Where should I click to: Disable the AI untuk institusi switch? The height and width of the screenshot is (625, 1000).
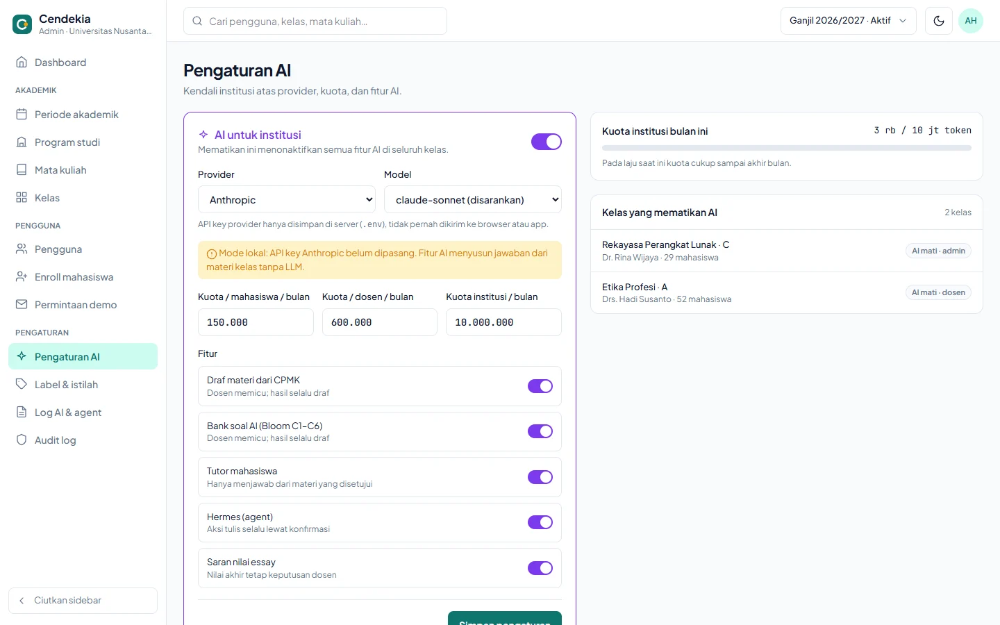[x=547, y=142]
